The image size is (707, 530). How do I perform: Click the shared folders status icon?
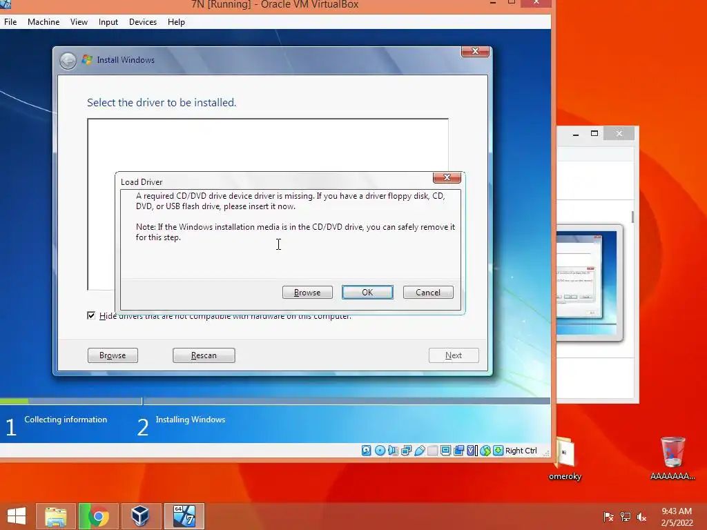click(x=432, y=450)
